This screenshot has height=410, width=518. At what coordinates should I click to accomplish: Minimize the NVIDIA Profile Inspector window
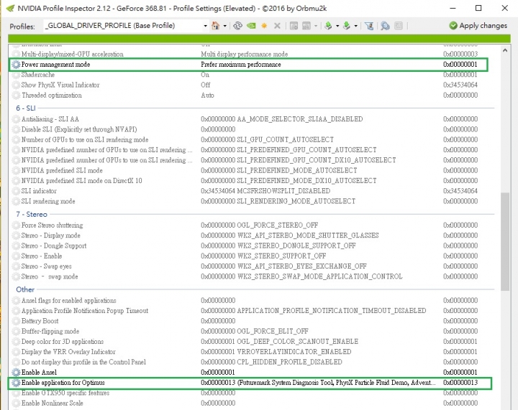(453, 8)
